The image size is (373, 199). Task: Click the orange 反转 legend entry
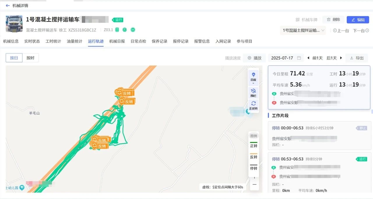(x=254, y=156)
